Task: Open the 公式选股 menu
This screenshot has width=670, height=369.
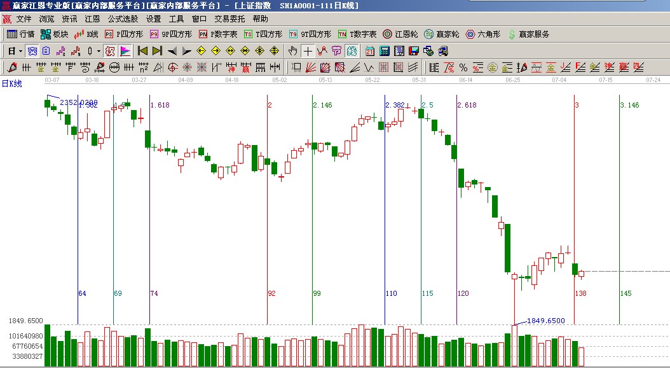Action: [123, 19]
